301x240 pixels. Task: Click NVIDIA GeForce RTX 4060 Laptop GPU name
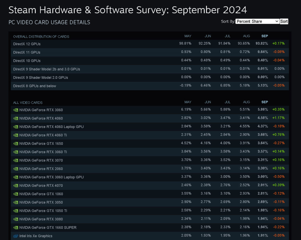coord(51,127)
